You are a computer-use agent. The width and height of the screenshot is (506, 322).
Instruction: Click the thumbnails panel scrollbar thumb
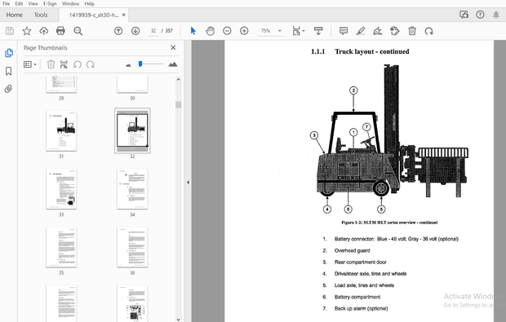pos(179,105)
